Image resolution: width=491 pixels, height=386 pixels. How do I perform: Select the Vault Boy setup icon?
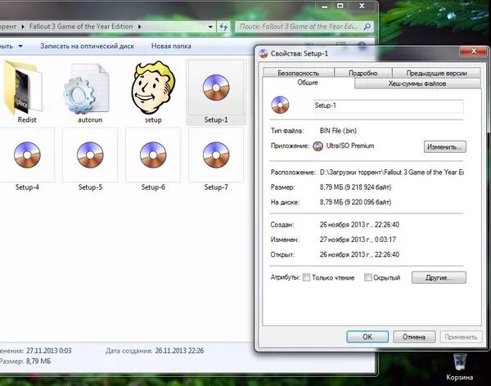pyautogui.click(x=153, y=92)
